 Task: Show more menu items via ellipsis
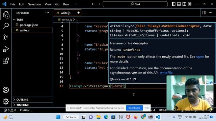coord(75,4)
